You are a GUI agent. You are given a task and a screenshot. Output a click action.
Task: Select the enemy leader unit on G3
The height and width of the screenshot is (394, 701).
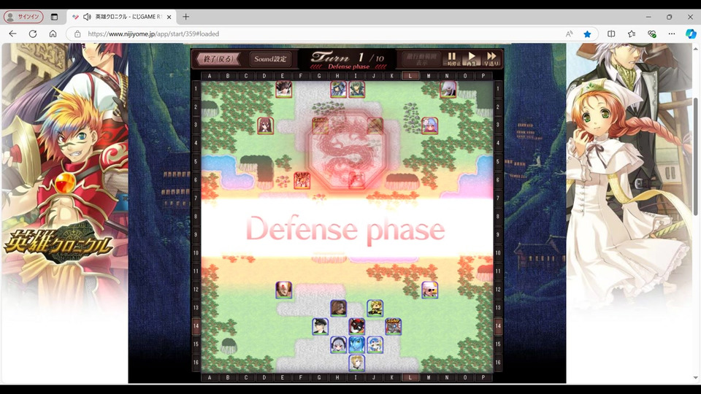(320, 125)
